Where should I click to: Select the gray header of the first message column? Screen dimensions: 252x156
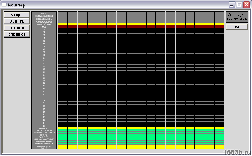coord(63,17)
